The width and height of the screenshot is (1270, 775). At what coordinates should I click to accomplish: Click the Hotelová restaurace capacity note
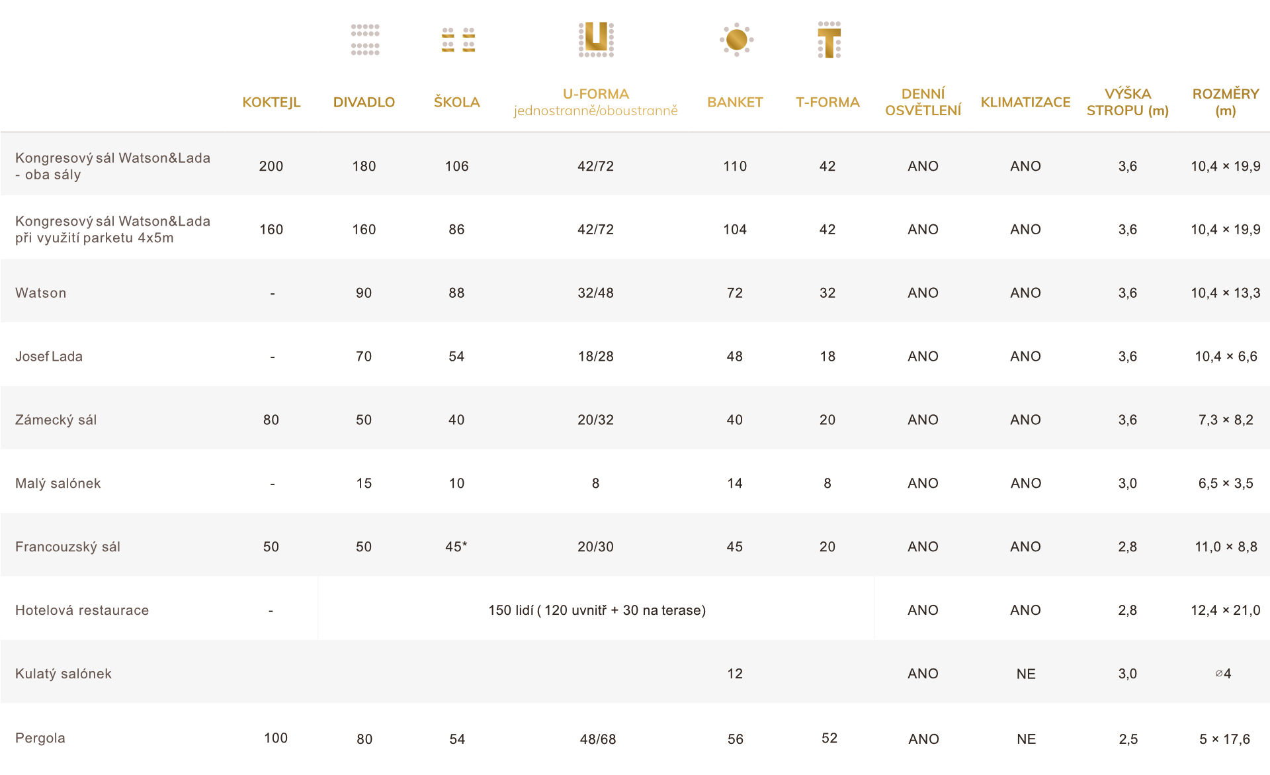click(597, 611)
